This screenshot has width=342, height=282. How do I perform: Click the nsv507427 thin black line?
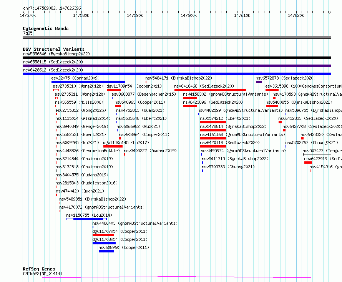pyautogui.click(x=317, y=154)
